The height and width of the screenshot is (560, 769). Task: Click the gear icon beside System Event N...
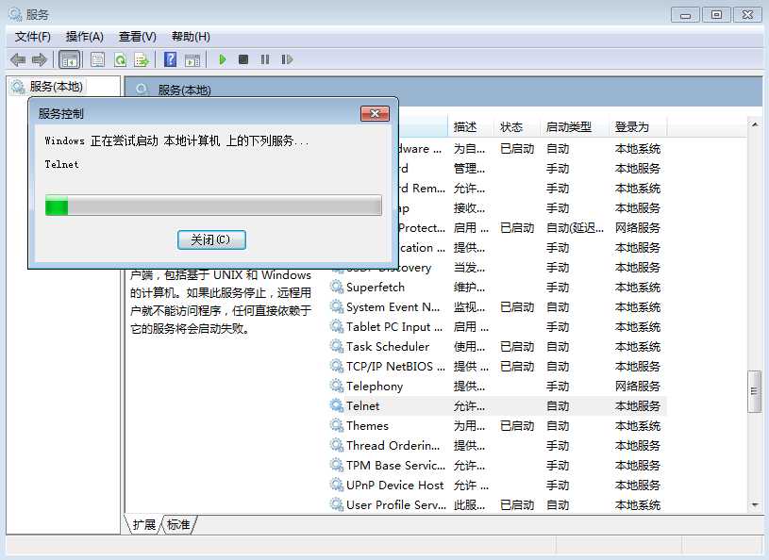pos(337,306)
